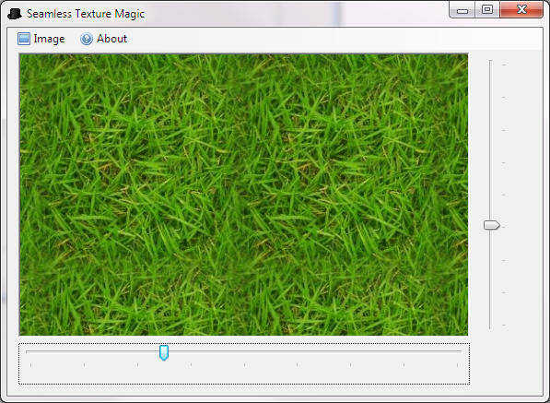This screenshot has width=550, height=403.
Task: Open the Image menu
Action: click(41, 39)
